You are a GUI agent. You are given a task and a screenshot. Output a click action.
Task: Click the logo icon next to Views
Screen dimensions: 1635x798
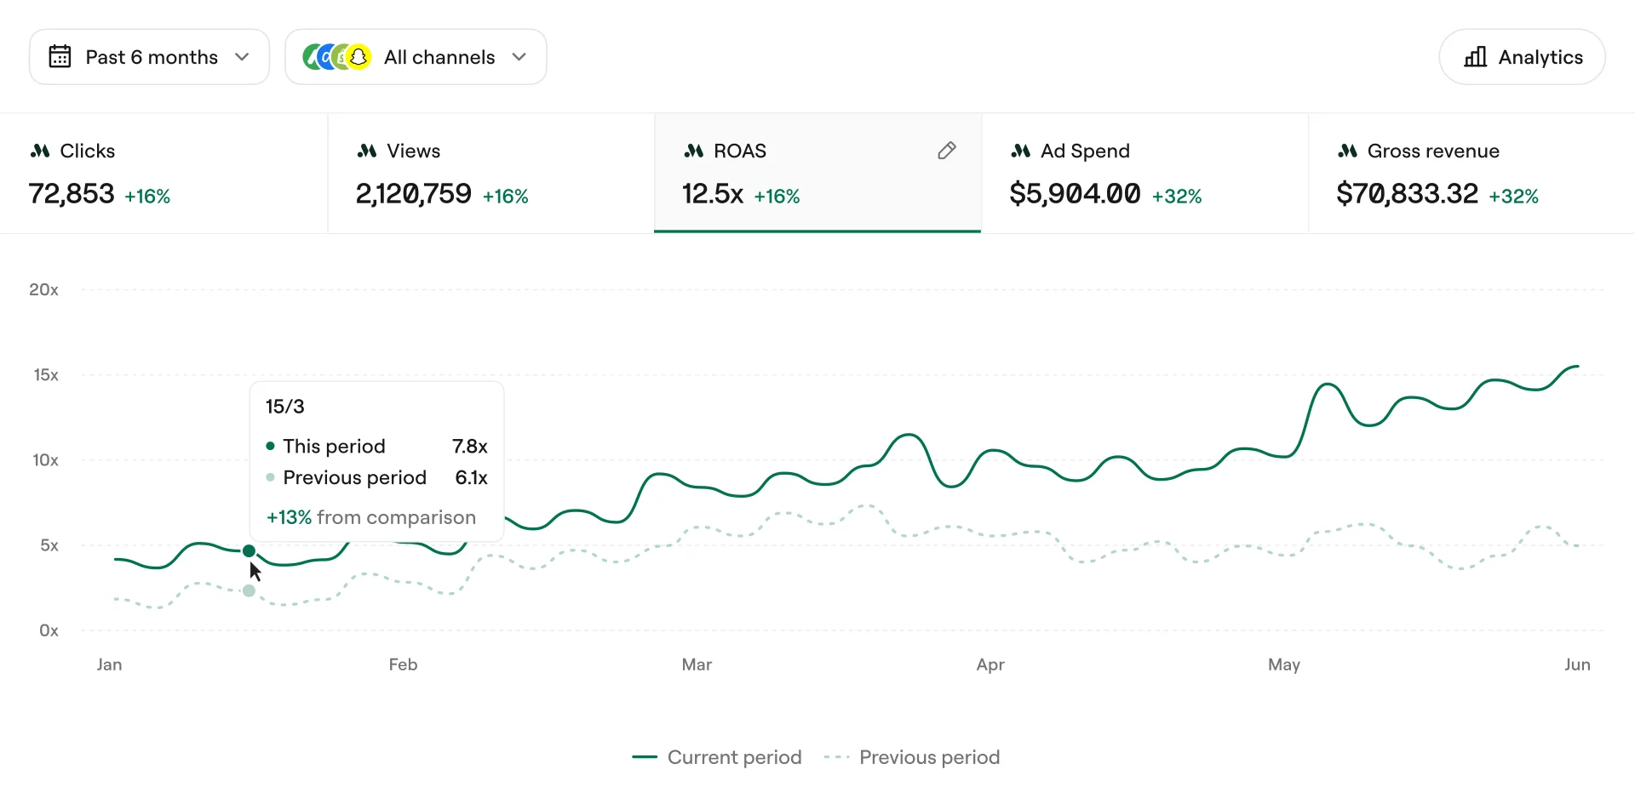[x=367, y=151]
